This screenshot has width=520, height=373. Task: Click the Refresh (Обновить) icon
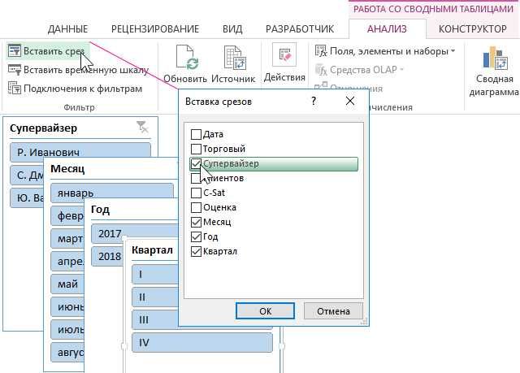[185, 58]
